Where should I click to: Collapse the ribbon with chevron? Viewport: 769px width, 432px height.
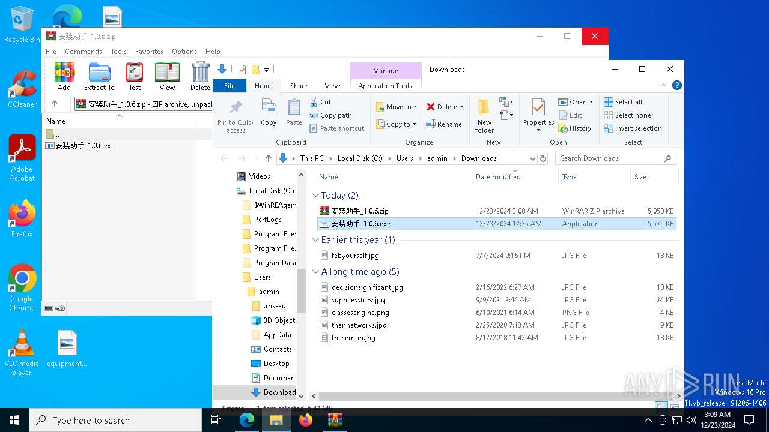coord(664,86)
